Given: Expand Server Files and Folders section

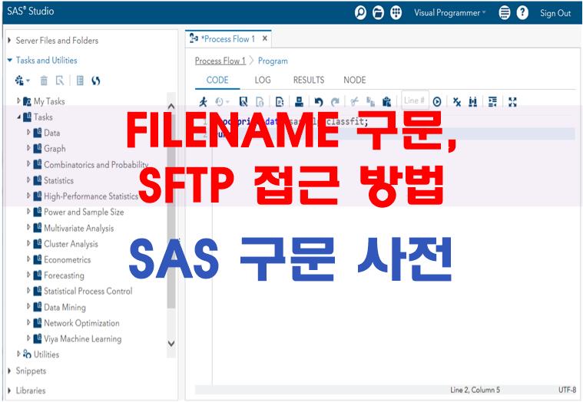Looking at the screenshot, I should click(9, 40).
